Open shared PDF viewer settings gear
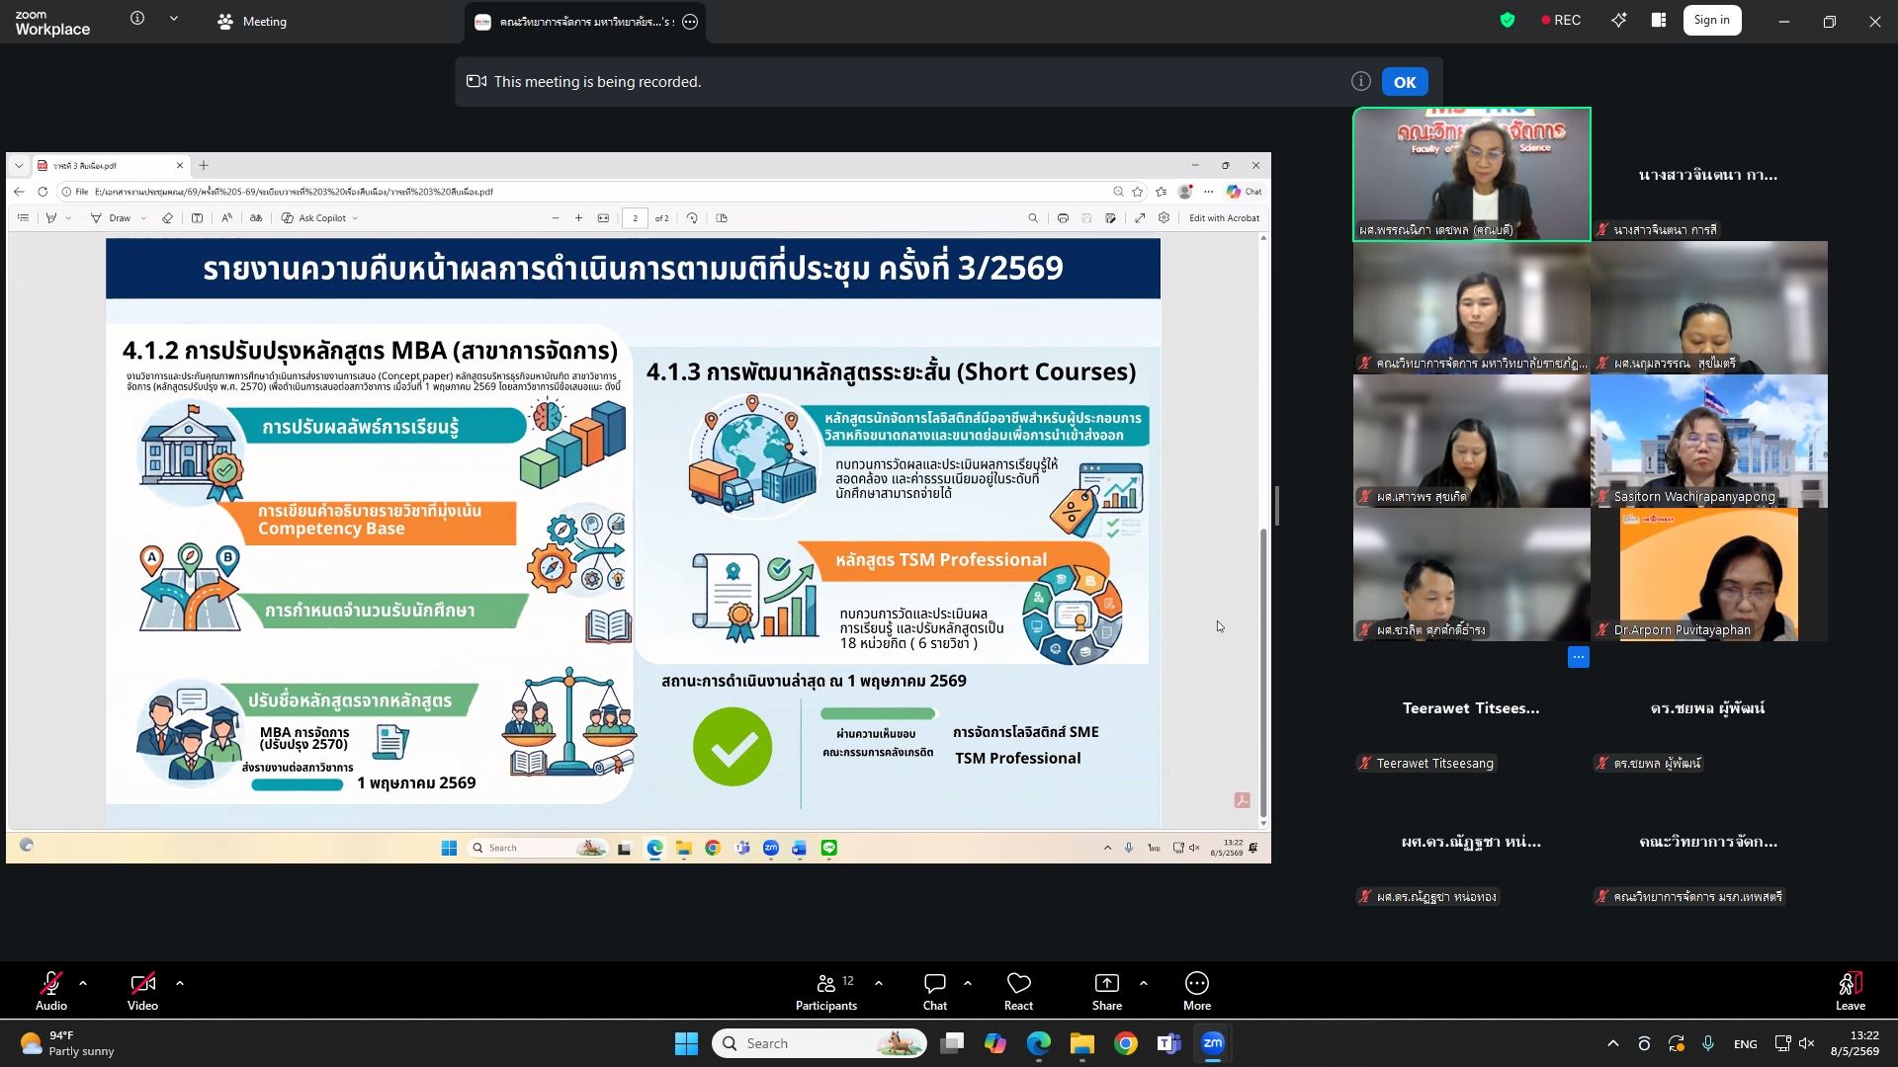The height and width of the screenshot is (1067, 1898). click(1165, 218)
